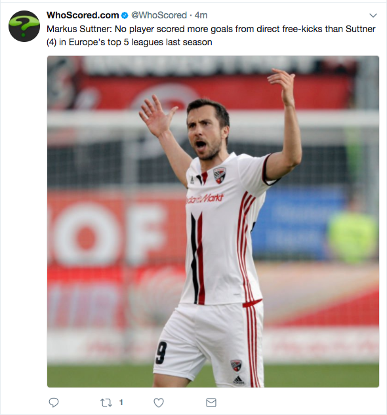This screenshot has height=415, width=387.
Task: Click the blue verified badge
Action: click(125, 16)
